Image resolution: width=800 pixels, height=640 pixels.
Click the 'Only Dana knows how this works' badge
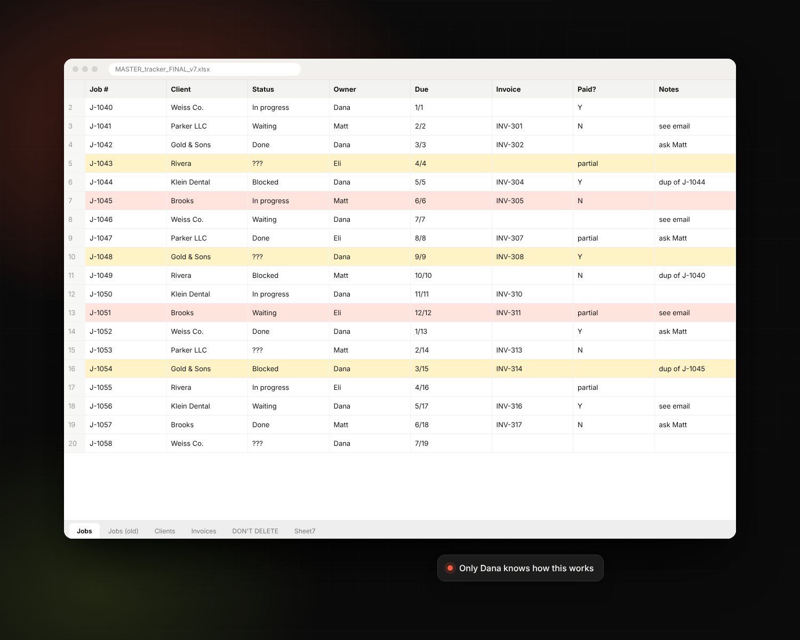click(521, 568)
